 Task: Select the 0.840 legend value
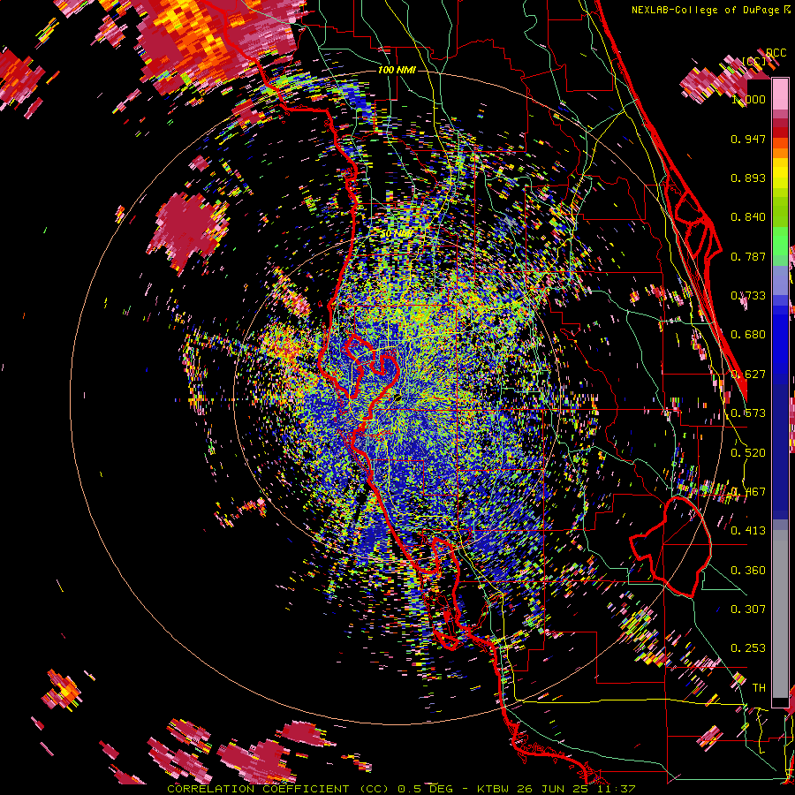[x=748, y=217]
